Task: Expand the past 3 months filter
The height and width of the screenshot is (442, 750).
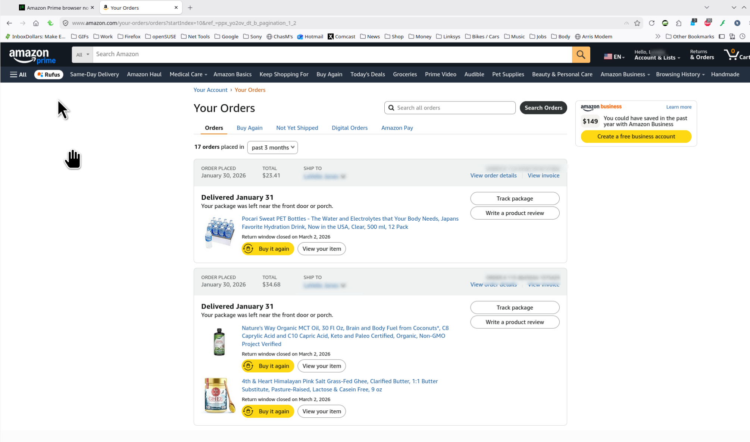Action: (272, 148)
